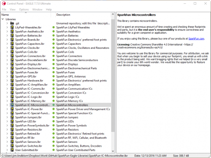Click 'SparkFun GPS, Antennas' description

71,76
